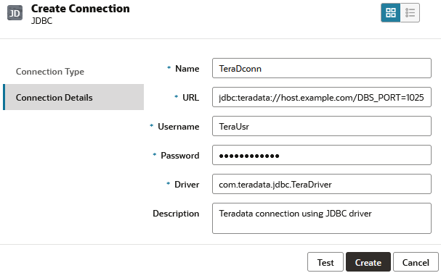Click the JD connection type icon
The height and width of the screenshot is (273, 441).
point(15,13)
